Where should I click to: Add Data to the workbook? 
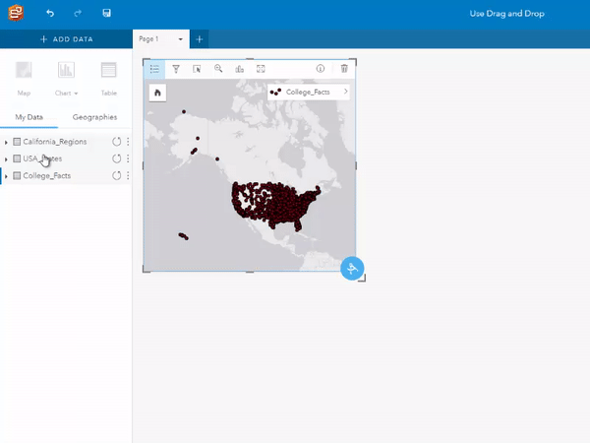(x=66, y=39)
